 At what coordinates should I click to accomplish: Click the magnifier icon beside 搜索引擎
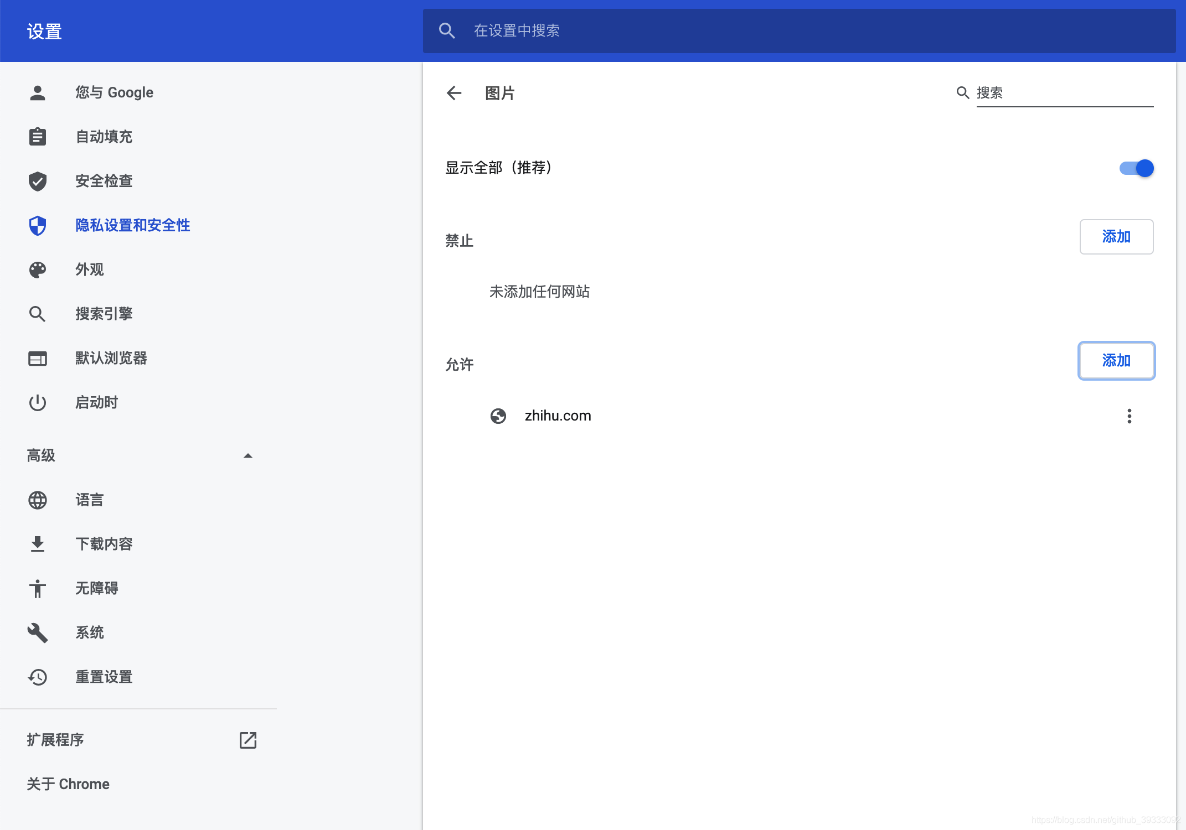38,314
